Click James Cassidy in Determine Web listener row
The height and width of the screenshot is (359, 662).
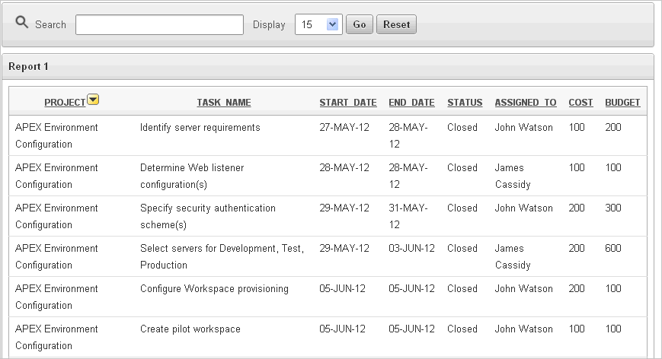pyautogui.click(x=513, y=176)
